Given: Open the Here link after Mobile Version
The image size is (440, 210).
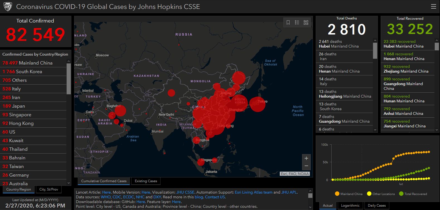Looking at the screenshot, I should click(x=146, y=192).
